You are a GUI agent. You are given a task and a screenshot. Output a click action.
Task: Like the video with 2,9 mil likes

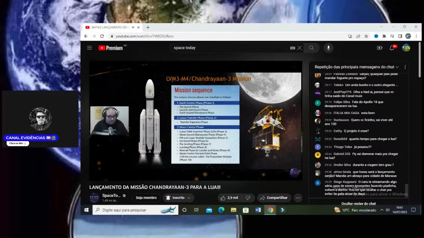click(x=230, y=198)
